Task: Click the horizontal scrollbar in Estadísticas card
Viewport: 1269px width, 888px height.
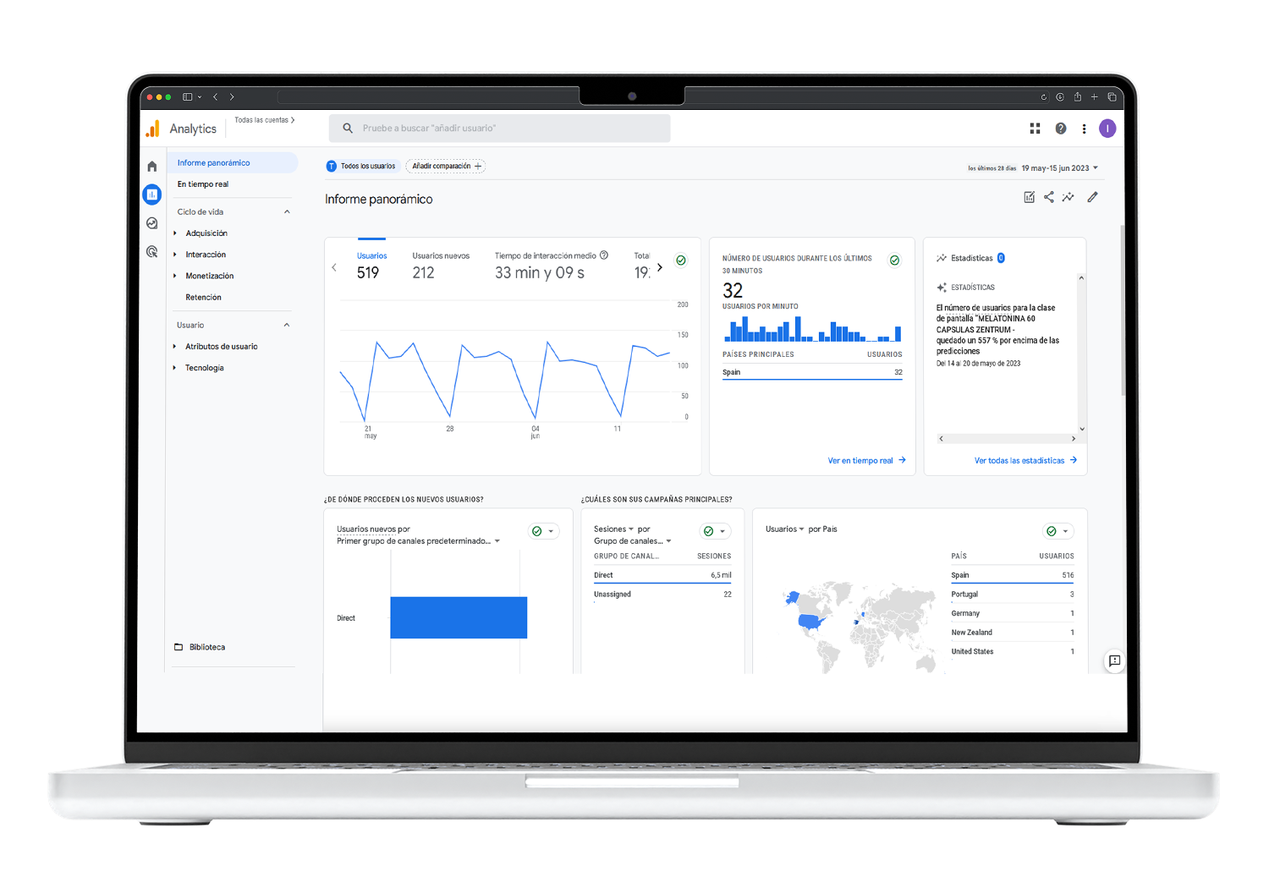Action: point(1007,439)
